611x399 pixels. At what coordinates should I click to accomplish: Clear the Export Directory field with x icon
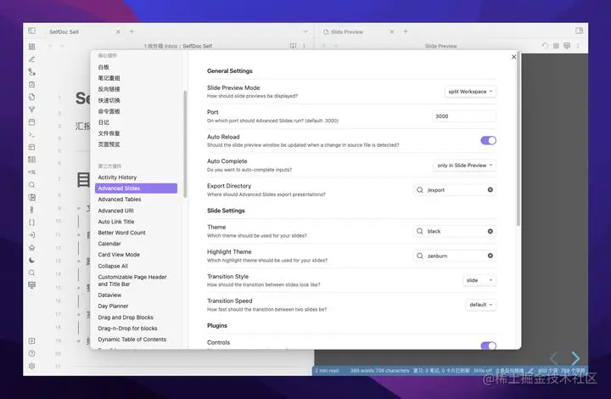(490, 190)
